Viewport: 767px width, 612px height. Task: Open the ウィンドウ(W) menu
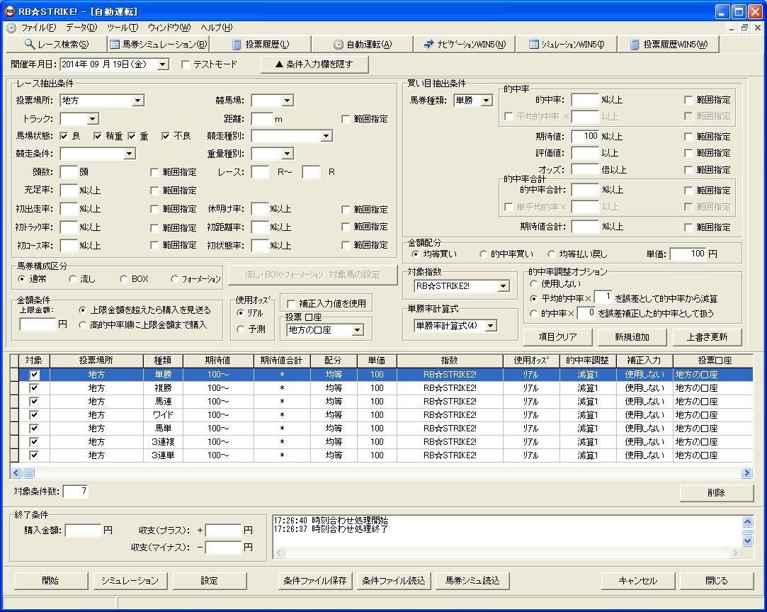click(169, 28)
